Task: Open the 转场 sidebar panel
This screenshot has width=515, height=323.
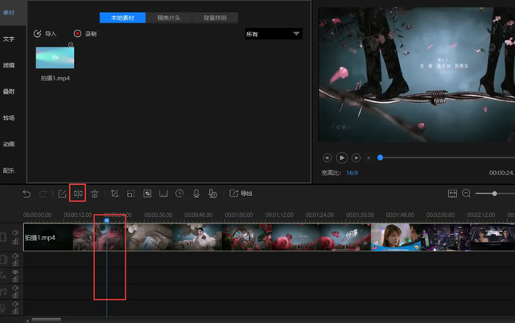Action: [9, 118]
